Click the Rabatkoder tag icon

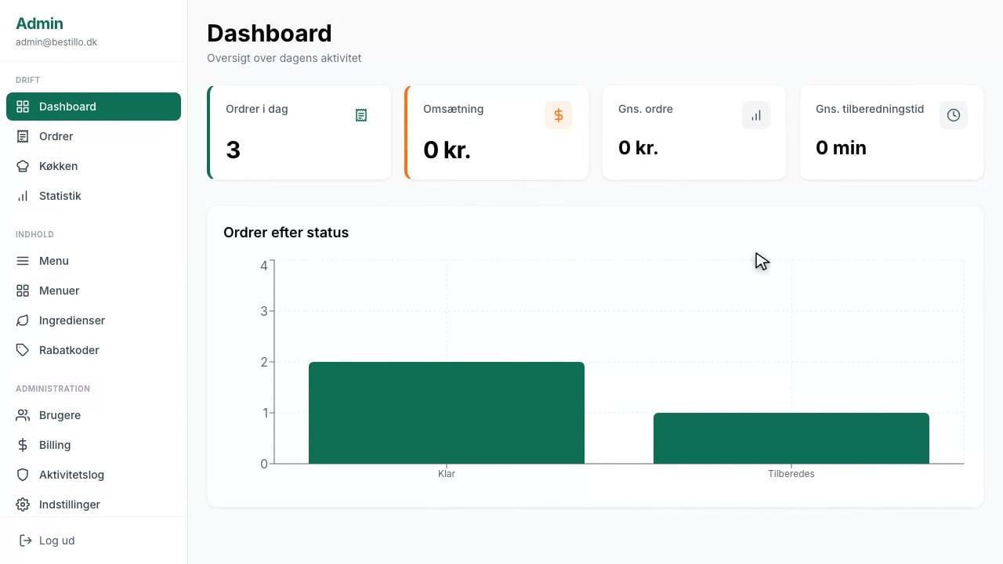click(23, 350)
